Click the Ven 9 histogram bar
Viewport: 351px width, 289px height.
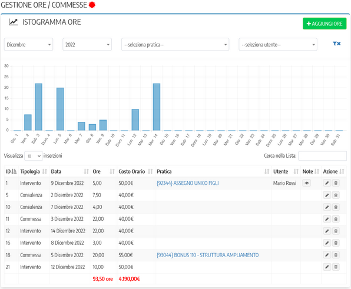pos(103,125)
